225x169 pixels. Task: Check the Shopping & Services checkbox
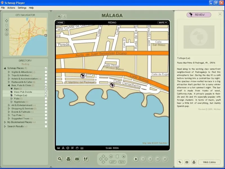coord(46,108)
